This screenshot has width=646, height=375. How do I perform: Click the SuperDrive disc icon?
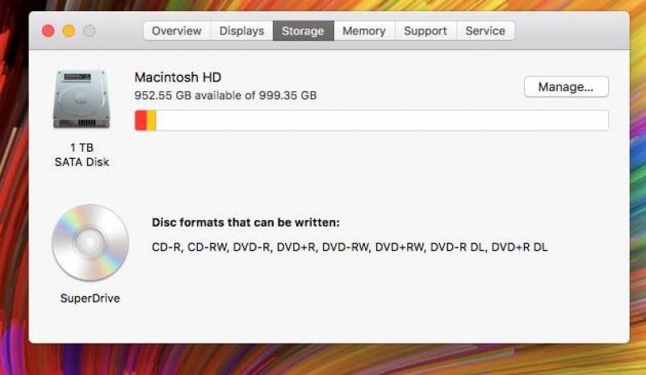[x=90, y=243]
